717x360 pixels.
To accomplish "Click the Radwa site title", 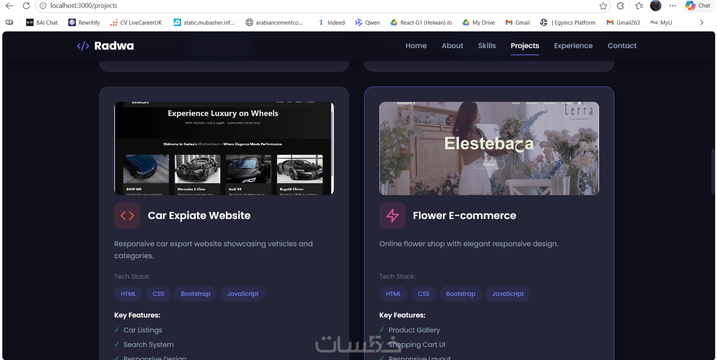I will [x=114, y=46].
